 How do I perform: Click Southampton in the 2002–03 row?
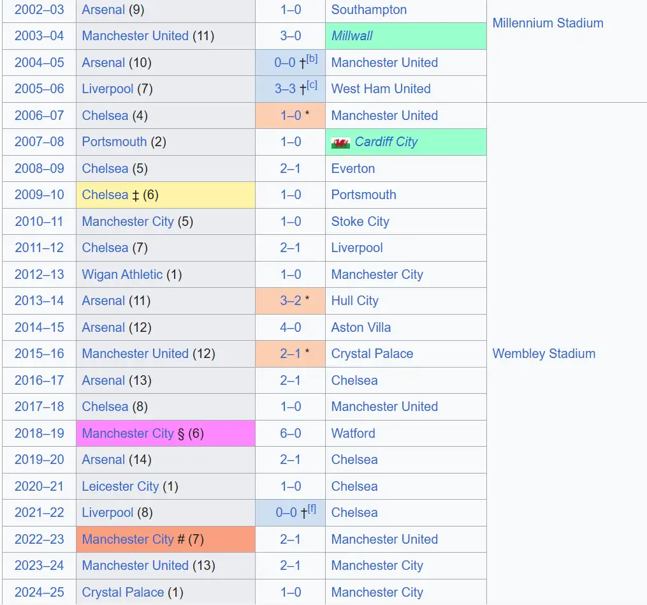pos(368,10)
